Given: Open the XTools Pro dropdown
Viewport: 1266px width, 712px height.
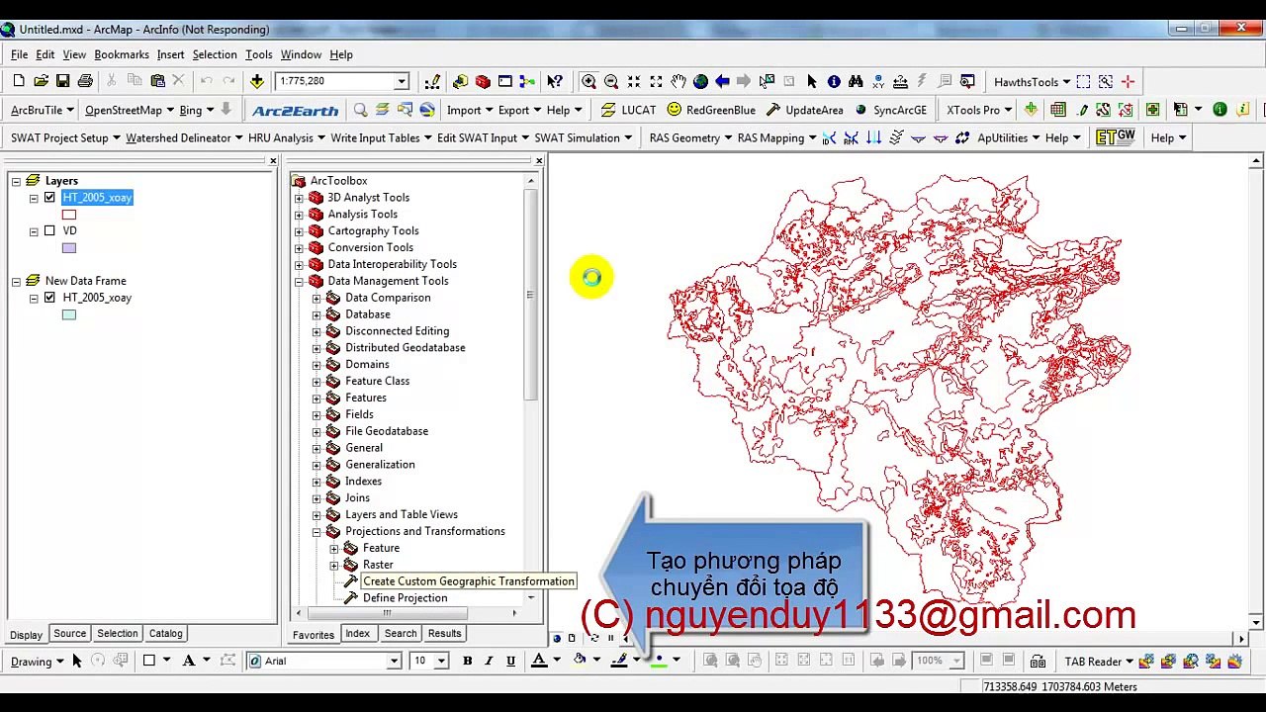Looking at the screenshot, I should [x=979, y=110].
